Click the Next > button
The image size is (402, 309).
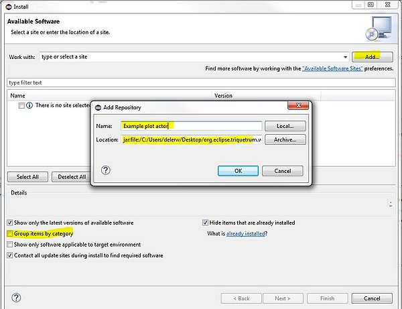tap(283, 298)
